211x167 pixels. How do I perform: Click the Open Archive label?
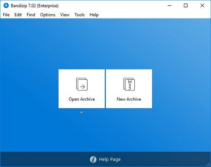(x=82, y=99)
